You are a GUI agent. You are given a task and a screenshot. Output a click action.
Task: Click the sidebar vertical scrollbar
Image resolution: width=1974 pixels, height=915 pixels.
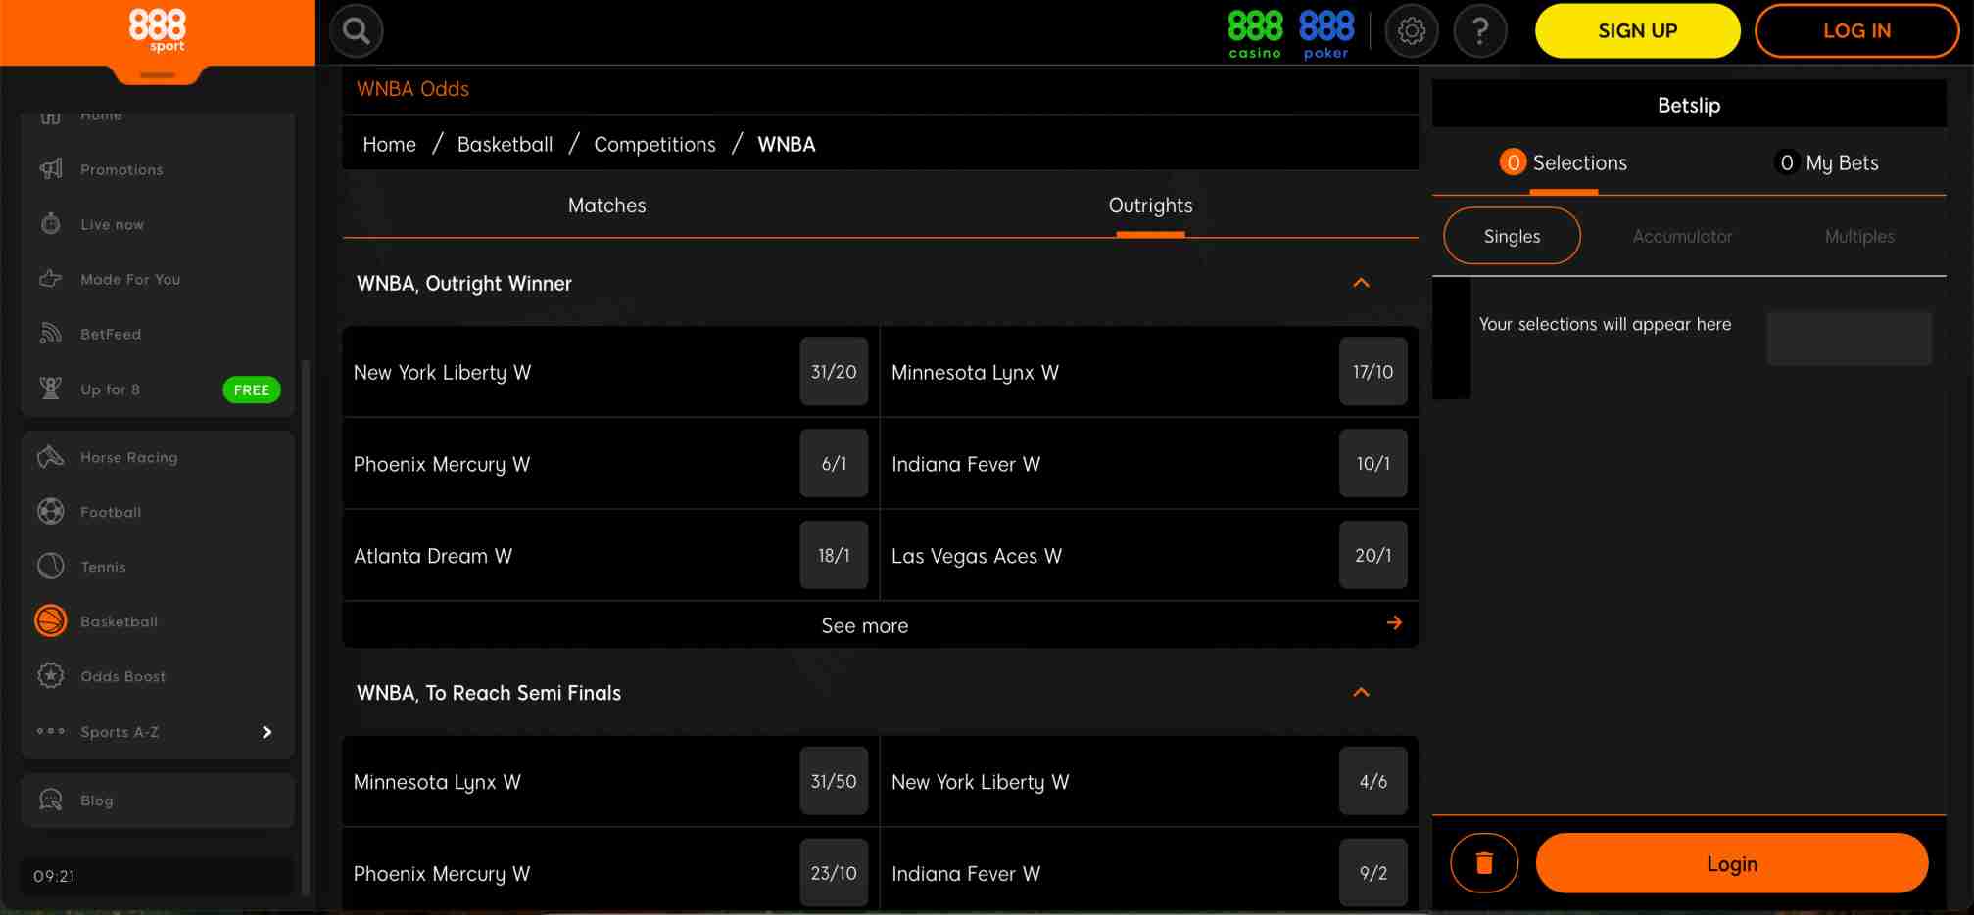(306, 626)
